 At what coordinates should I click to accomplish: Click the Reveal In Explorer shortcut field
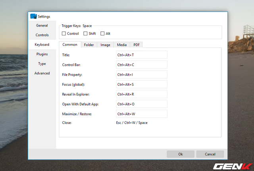[141, 94]
